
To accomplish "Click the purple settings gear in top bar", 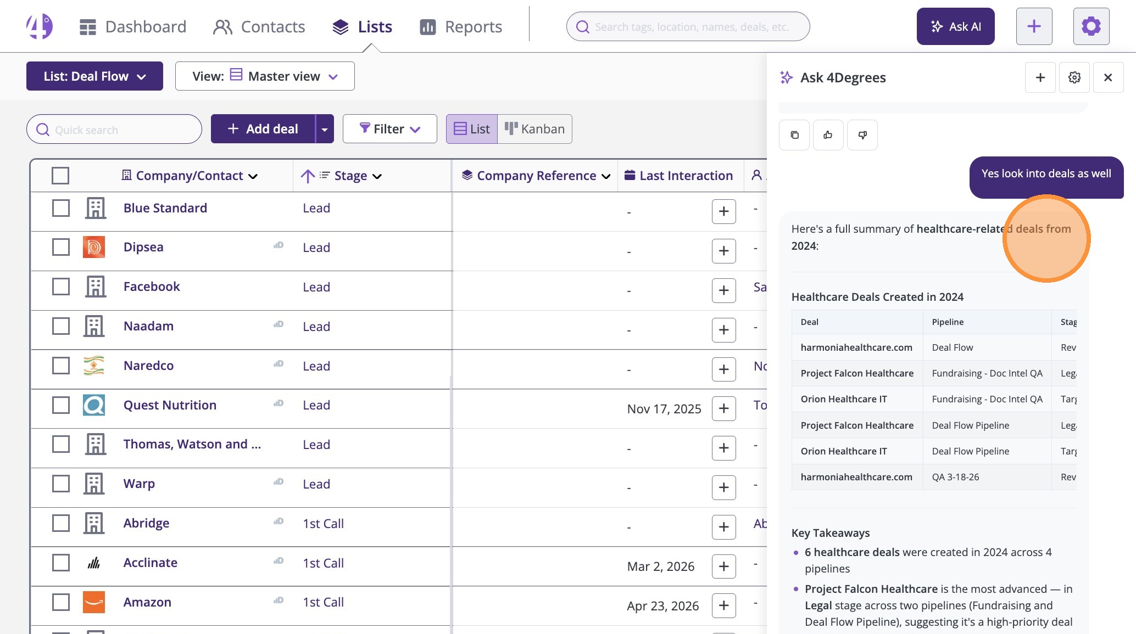I will pos(1091,26).
